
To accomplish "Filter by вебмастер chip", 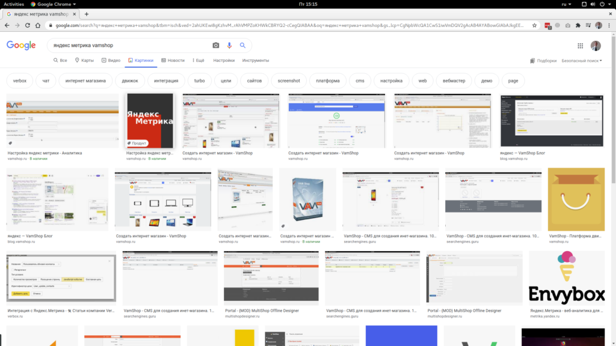I will pyautogui.click(x=454, y=81).
